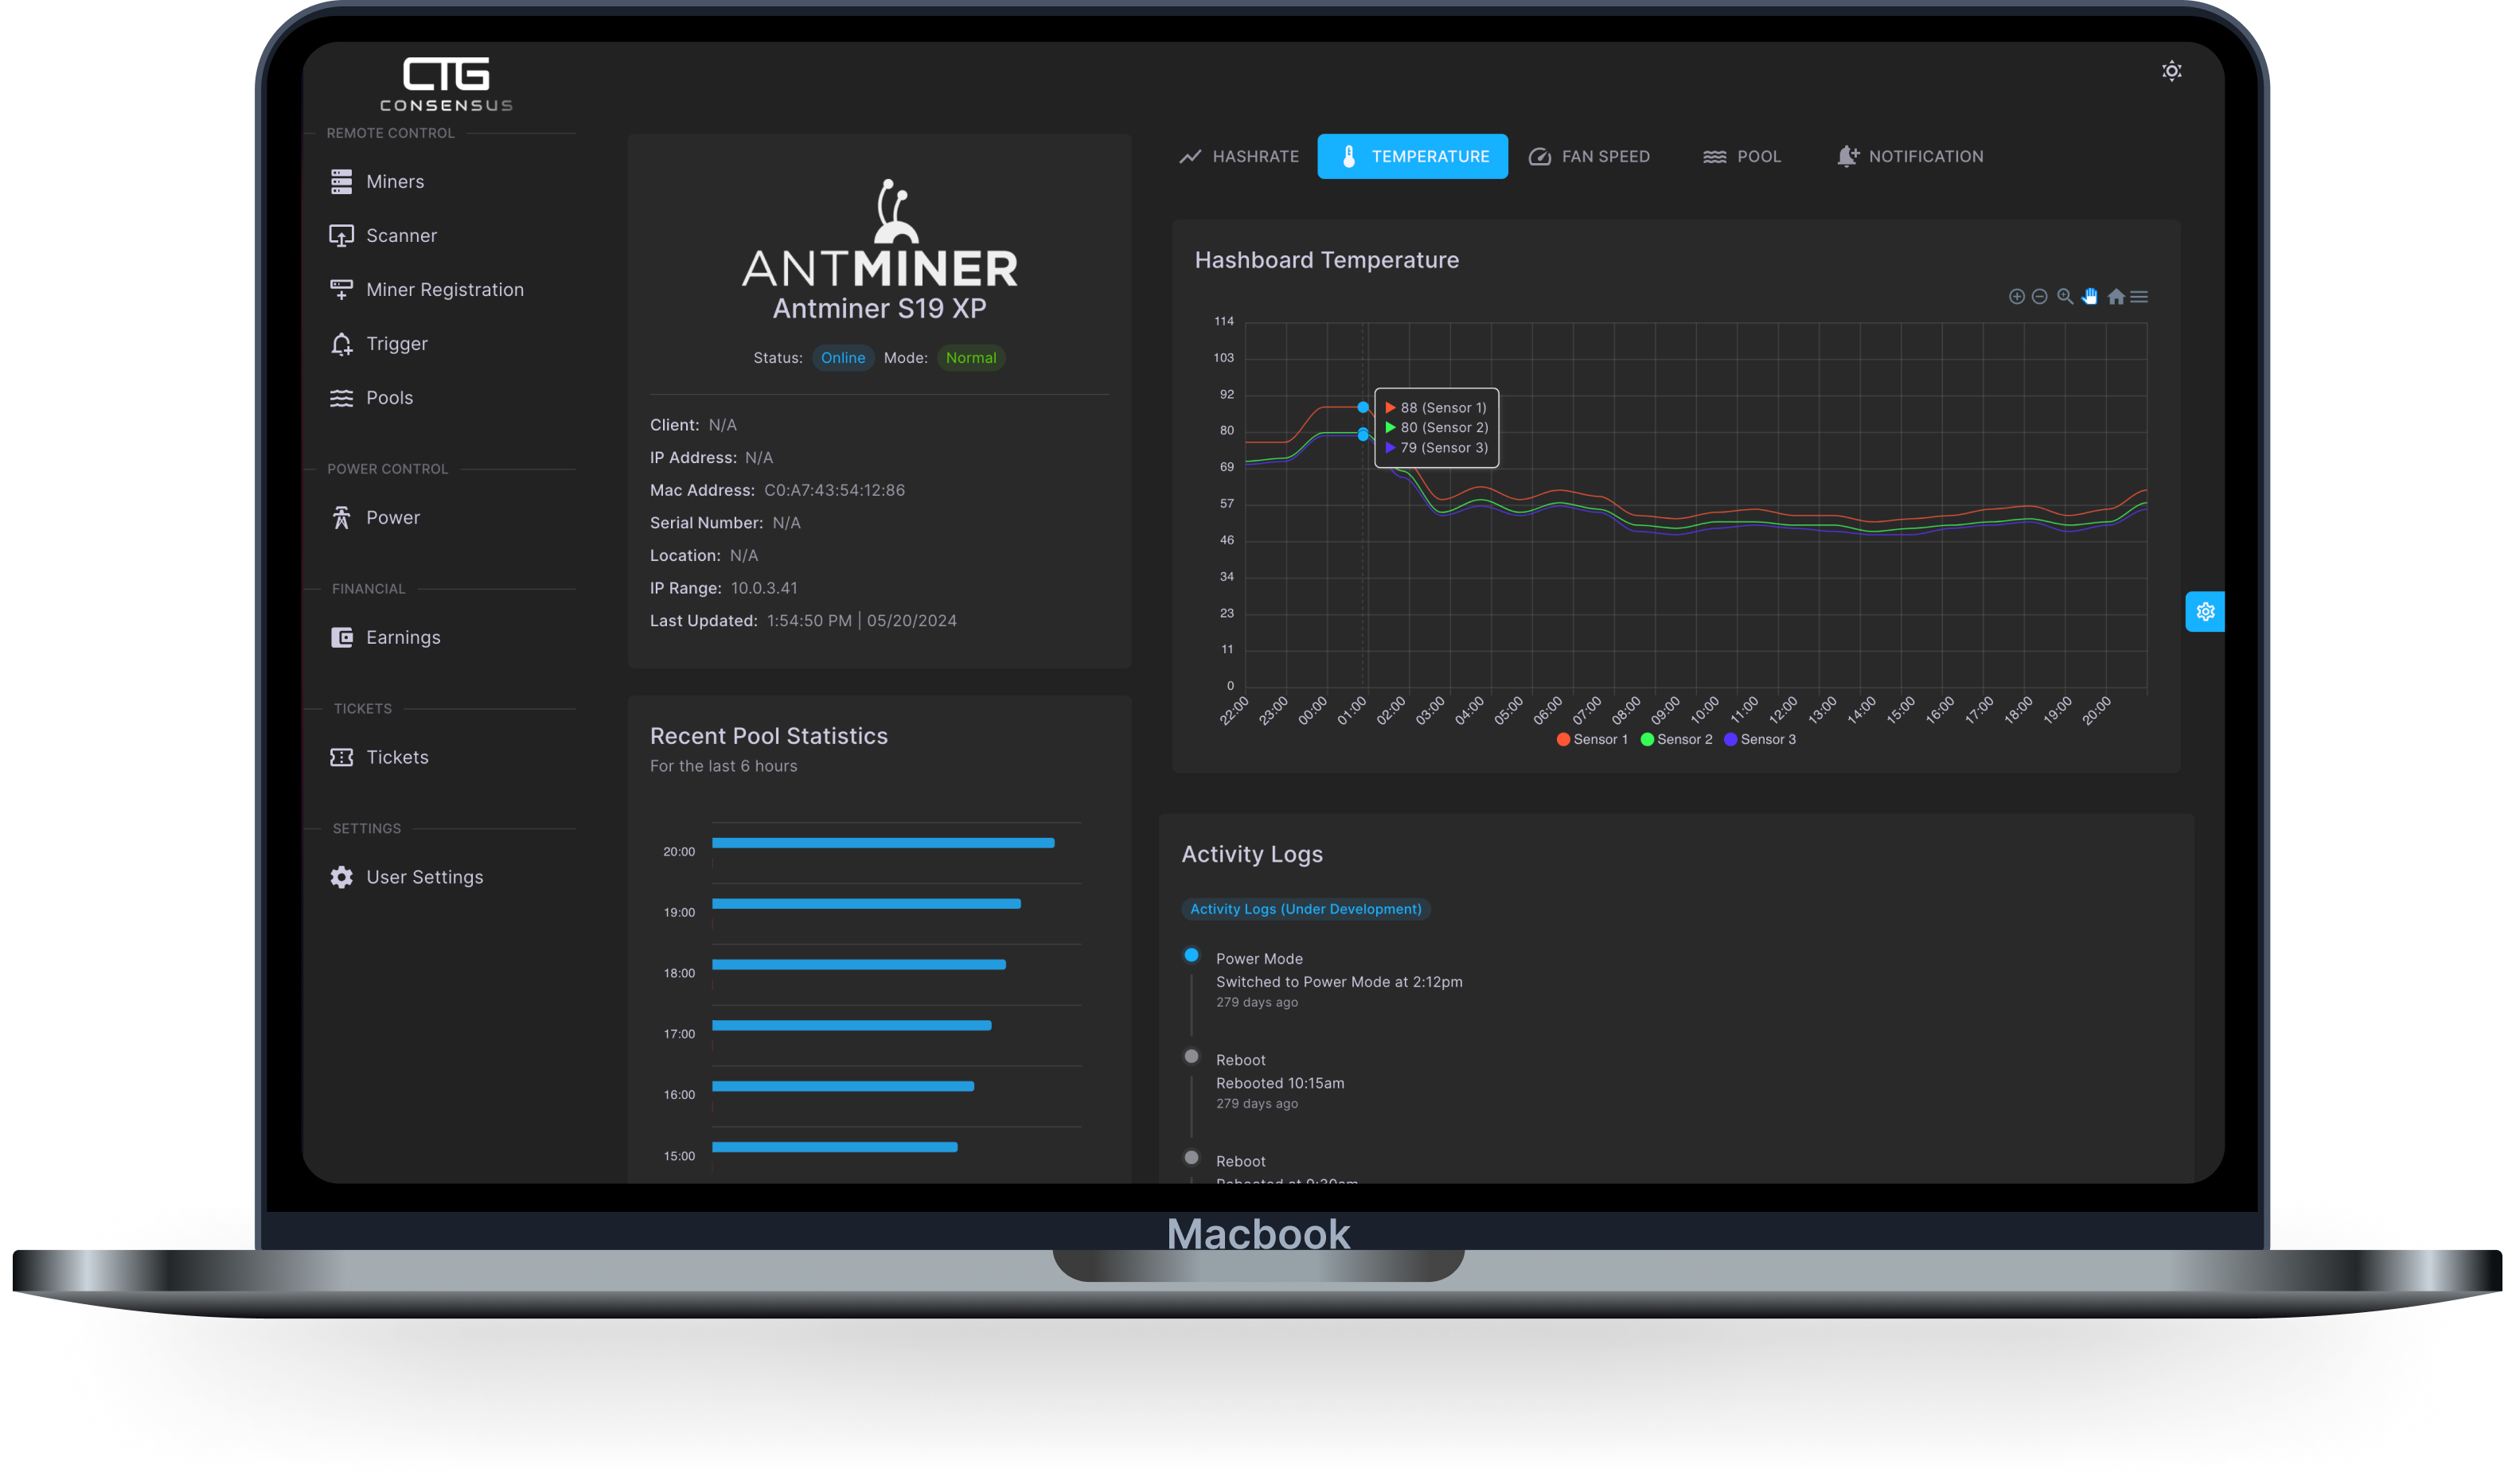Image resolution: width=2516 pixels, height=1484 pixels.
Task: Hide the Sensor 3 legend series
Action: [1760, 739]
